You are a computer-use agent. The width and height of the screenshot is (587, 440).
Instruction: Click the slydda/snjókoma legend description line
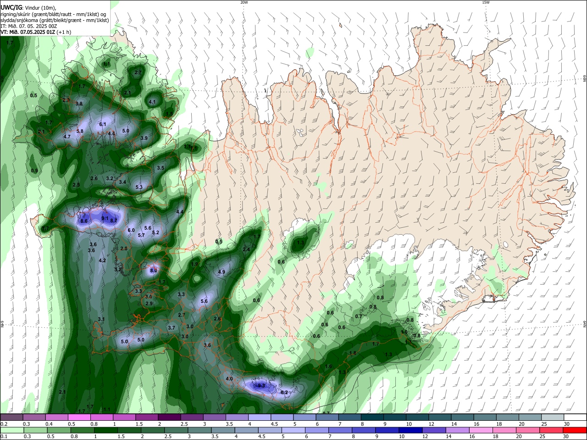[55, 20]
